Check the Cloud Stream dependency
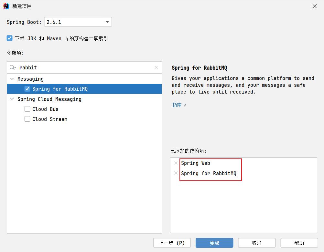Image resolution: width=324 pixels, height=252 pixels. (x=27, y=119)
